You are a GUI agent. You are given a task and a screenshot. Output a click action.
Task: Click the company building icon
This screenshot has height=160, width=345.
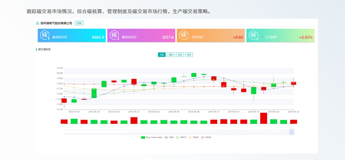[38, 23]
